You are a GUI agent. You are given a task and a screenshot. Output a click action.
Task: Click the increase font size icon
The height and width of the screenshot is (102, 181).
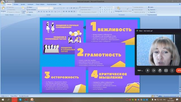[x=55, y=8]
